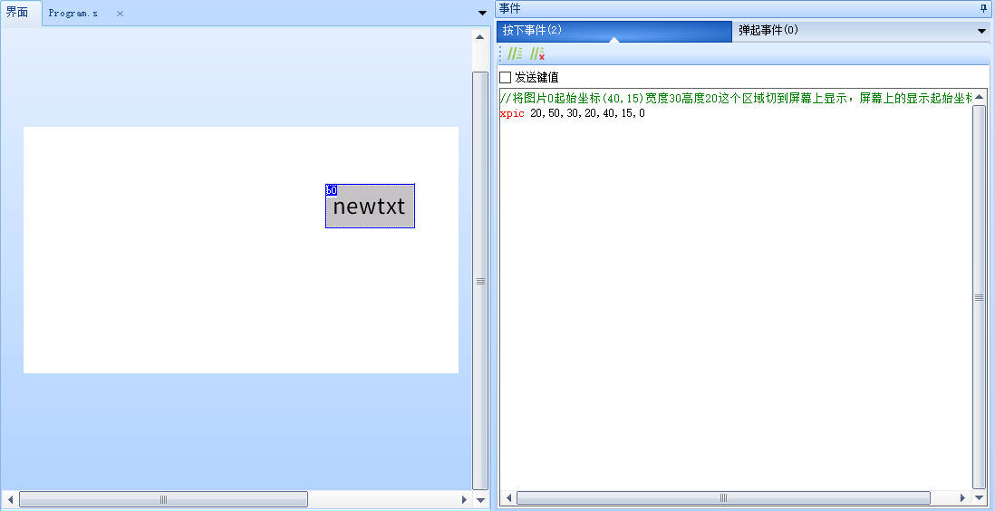The width and height of the screenshot is (995, 511).
Task: Click the code editor vertical scrollbar thumb
Action: click(979, 296)
